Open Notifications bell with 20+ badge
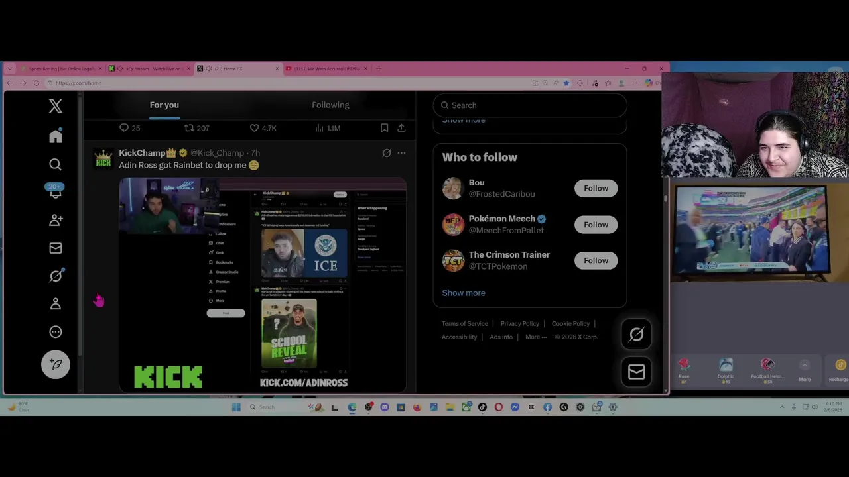This screenshot has height=477, width=849. [56, 192]
